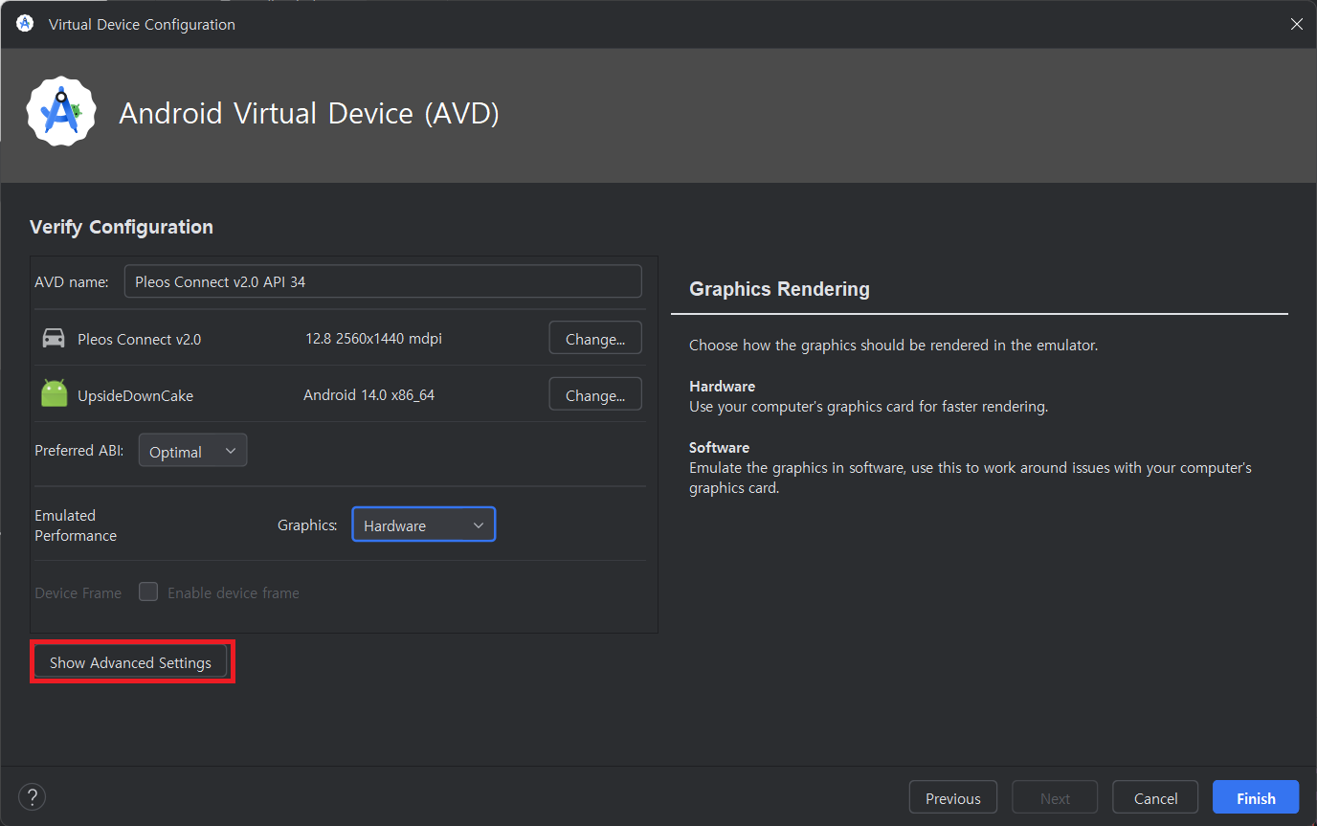Viewport: 1317px width, 826px height.
Task: Click into the AVD name text field
Action: 383,281
